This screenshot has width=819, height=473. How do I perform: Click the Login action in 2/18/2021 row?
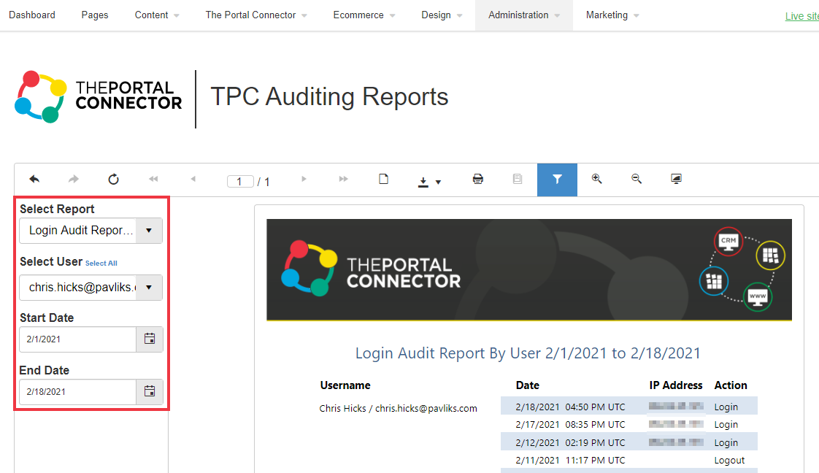(726, 407)
